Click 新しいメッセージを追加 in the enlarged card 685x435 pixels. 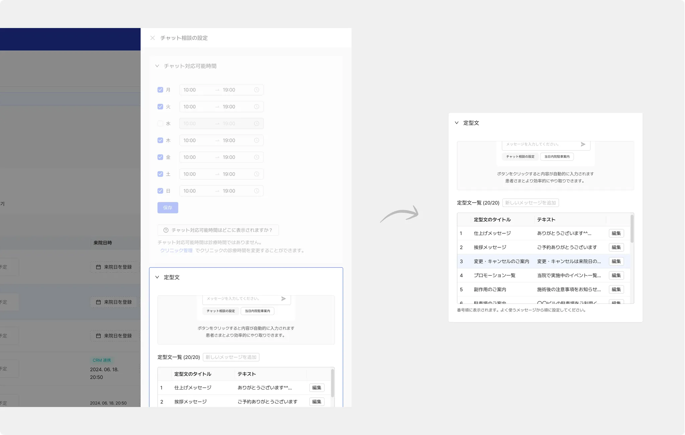530,203
